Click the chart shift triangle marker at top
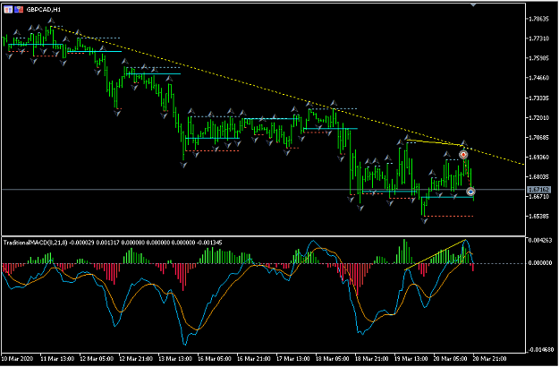The image size is (559, 367). coord(473,5)
